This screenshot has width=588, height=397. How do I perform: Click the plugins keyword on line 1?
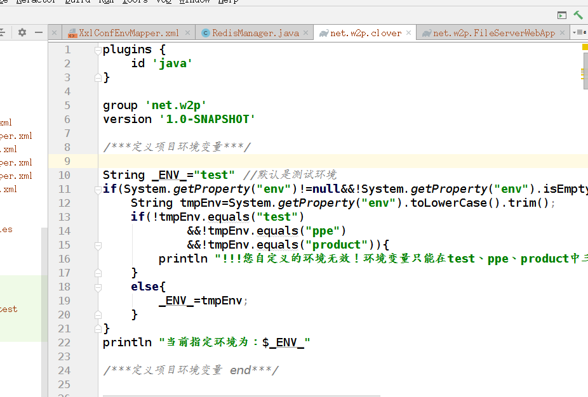(x=127, y=49)
